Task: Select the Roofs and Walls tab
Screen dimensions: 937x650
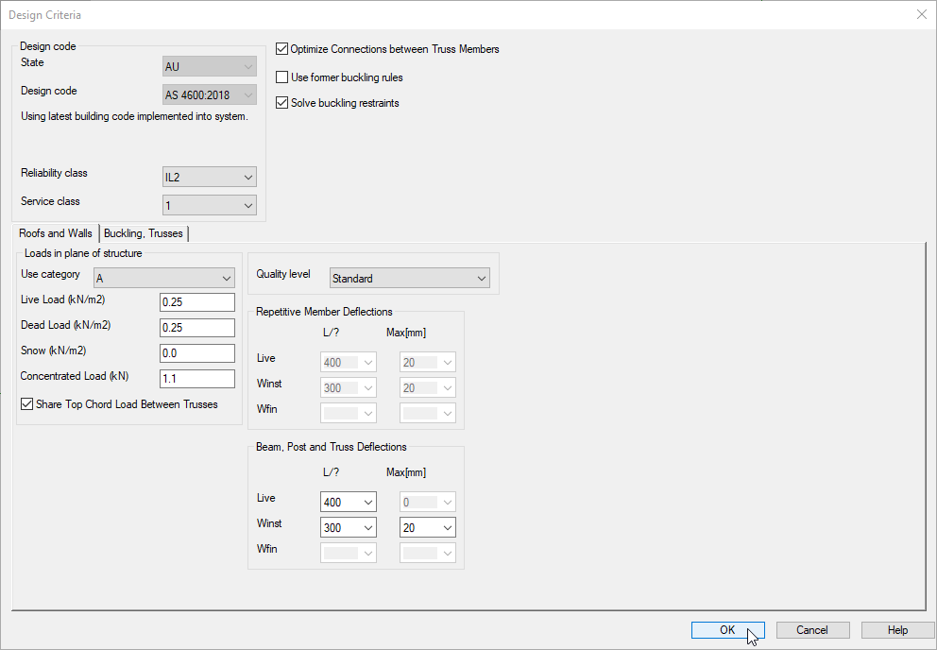Action: pyautogui.click(x=56, y=233)
